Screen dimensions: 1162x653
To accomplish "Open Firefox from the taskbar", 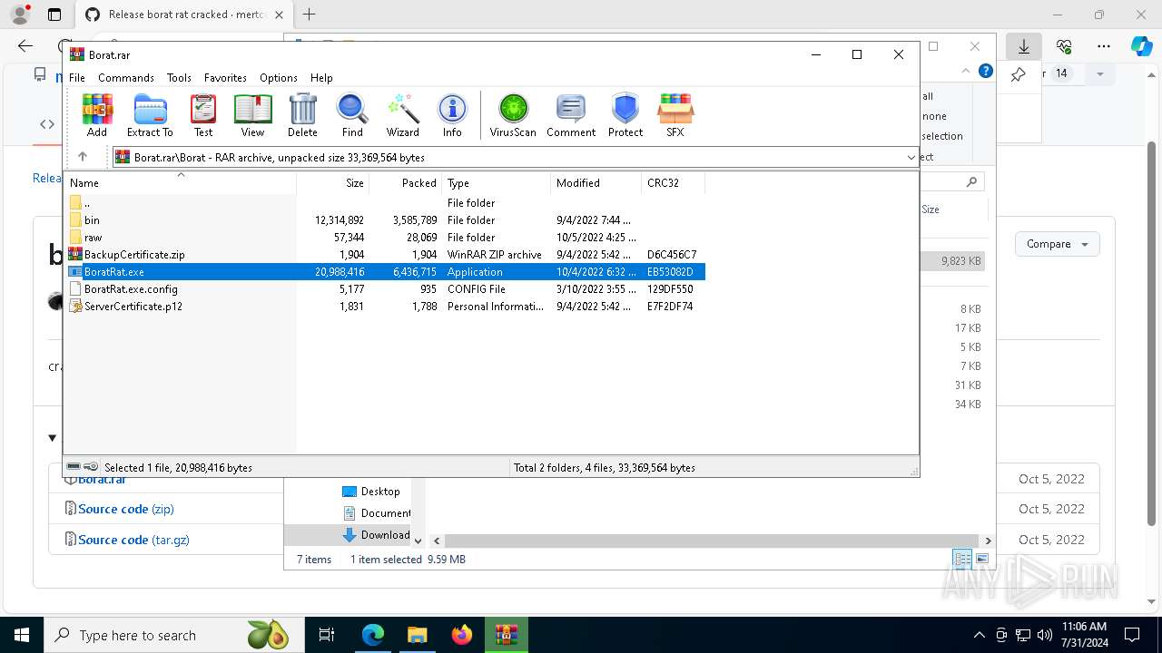I will (462, 635).
